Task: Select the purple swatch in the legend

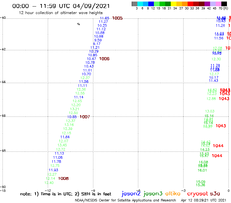Action: pyautogui.click(x=207, y=4)
